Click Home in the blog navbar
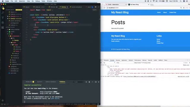 coord(159,12)
